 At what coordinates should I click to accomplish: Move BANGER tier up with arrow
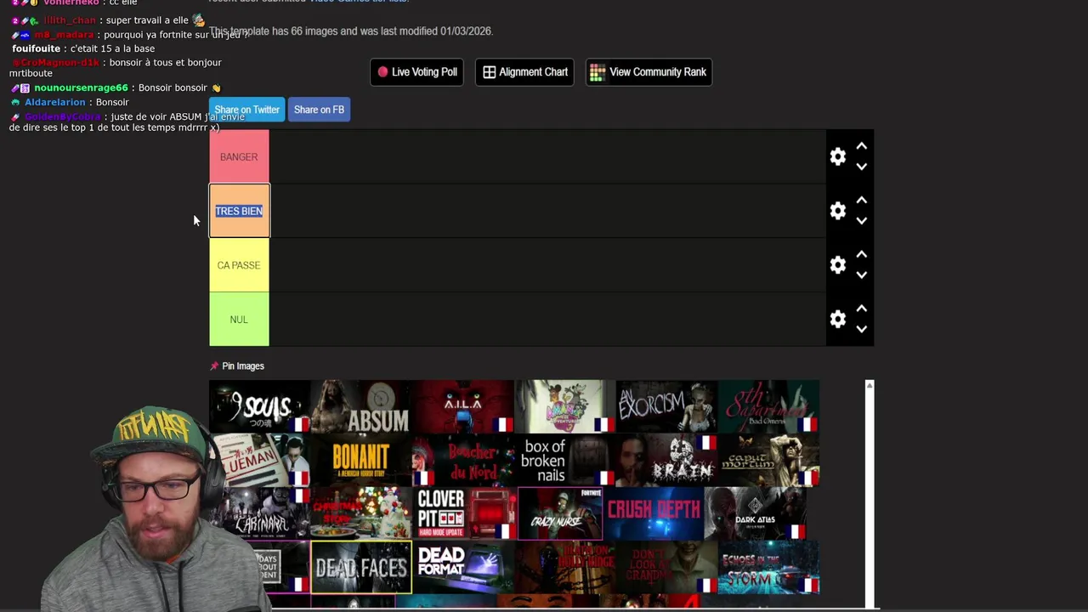click(x=861, y=146)
